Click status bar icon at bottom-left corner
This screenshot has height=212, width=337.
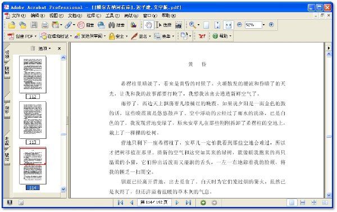coord(10,202)
